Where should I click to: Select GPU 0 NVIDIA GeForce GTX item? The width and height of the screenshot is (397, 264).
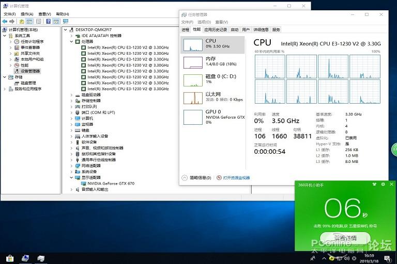pos(212,117)
